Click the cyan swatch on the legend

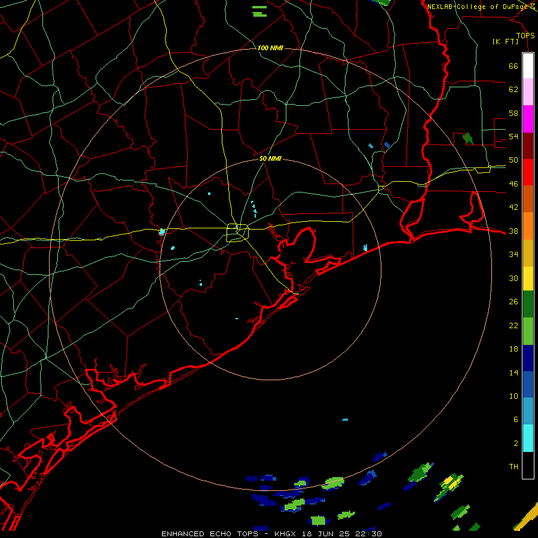click(x=528, y=438)
